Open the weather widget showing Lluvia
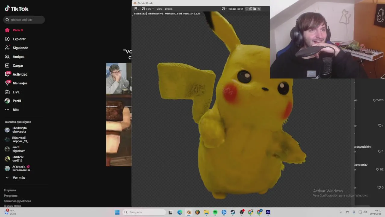 click(10, 212)
